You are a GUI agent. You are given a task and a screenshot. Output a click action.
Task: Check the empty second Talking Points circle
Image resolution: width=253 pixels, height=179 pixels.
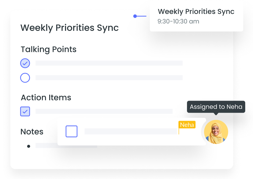point(25,78)
